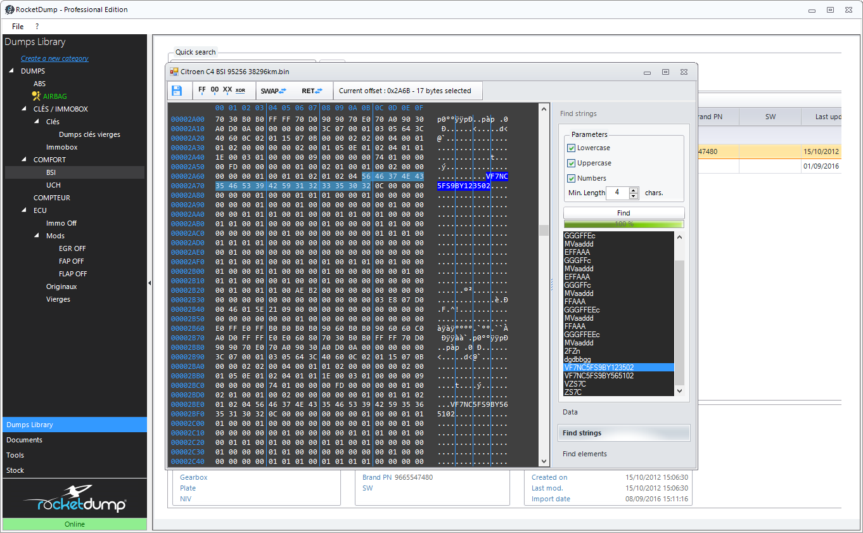This screenshot has width=863, height=533.
Task: Click the Create a new category link
Action: tap(54, 58)
